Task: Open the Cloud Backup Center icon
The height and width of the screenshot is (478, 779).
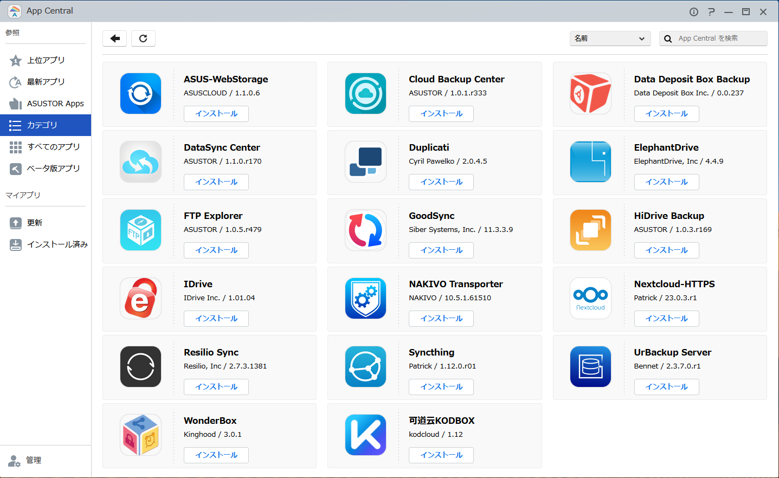Action: pos(365,94)
